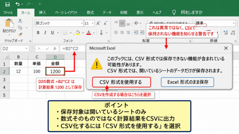Toggle Bold formatting

pyautogui.click(x=38, y=32)
